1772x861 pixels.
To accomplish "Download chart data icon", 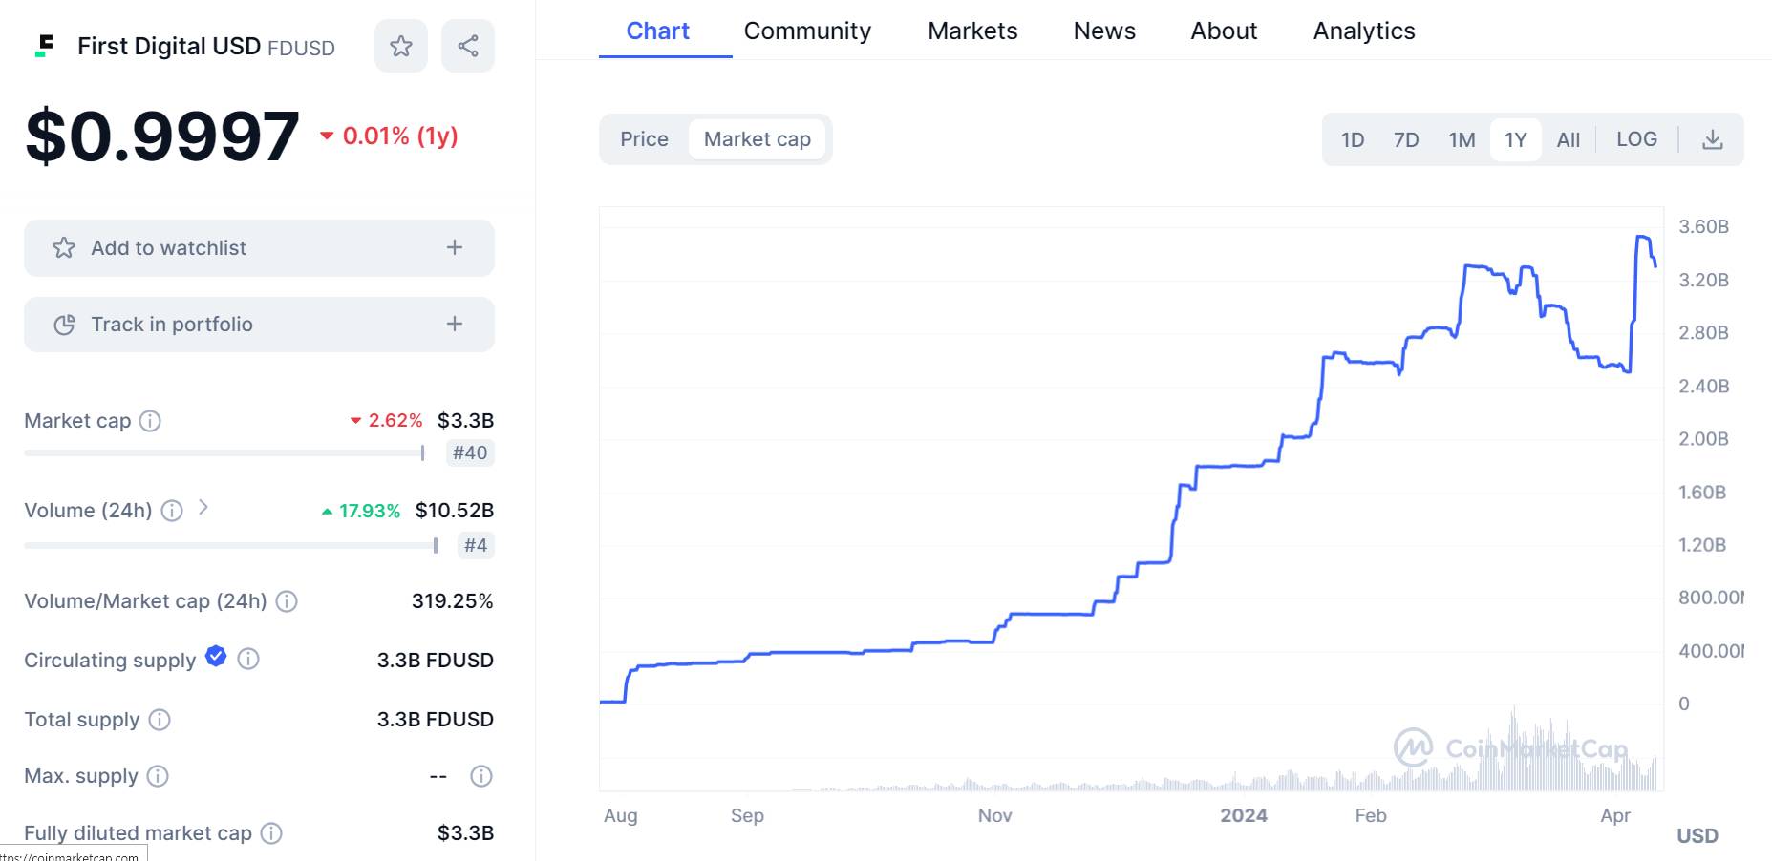I will click(1713, 139).
